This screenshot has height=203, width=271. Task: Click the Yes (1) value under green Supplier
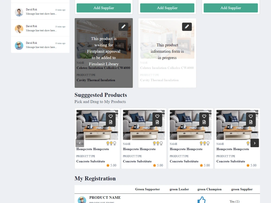point(234,201)
